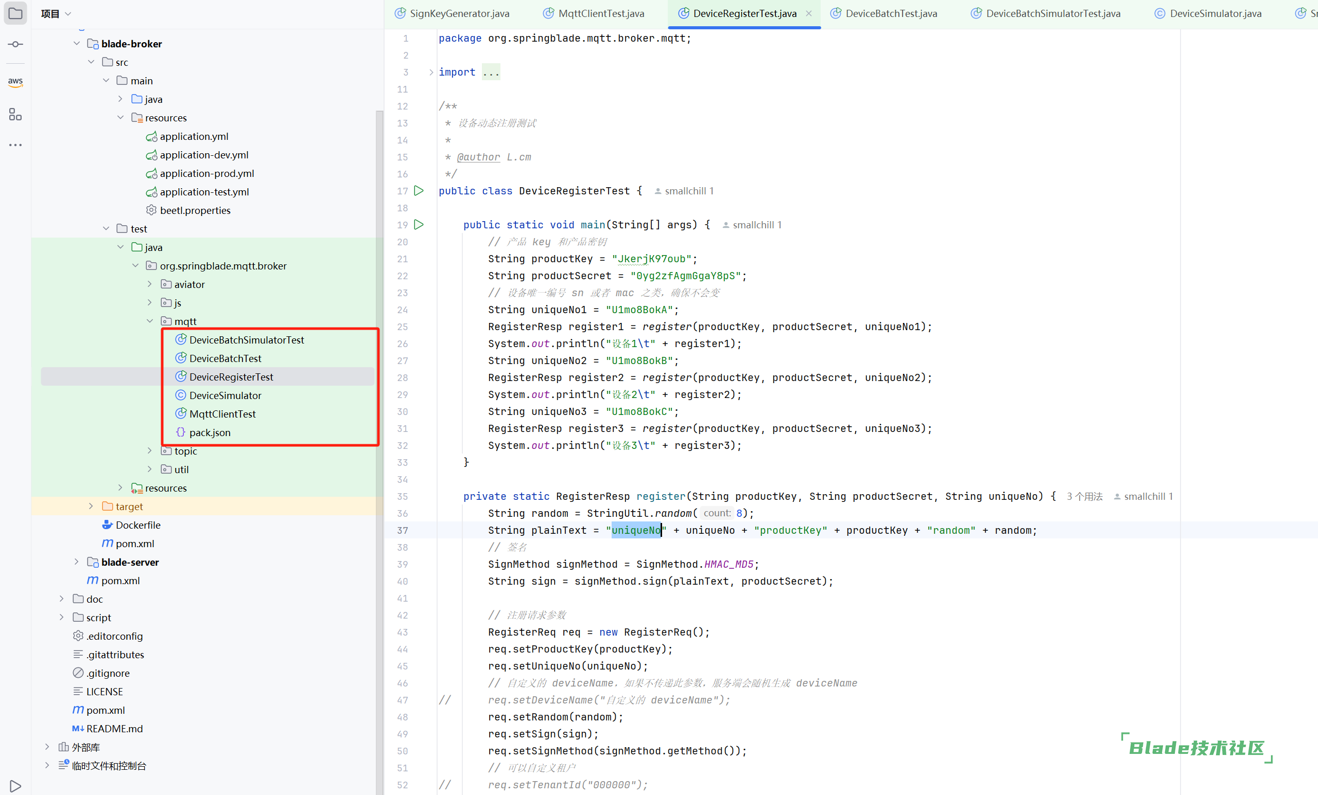Select .gitattributes in the project tree

coord(115,654)
